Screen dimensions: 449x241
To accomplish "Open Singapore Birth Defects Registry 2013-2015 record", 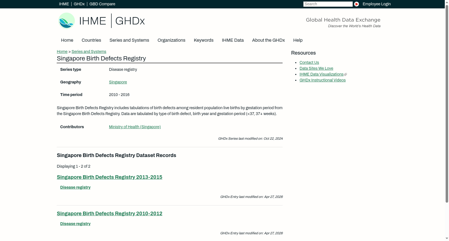I will (x=109, y=177).
